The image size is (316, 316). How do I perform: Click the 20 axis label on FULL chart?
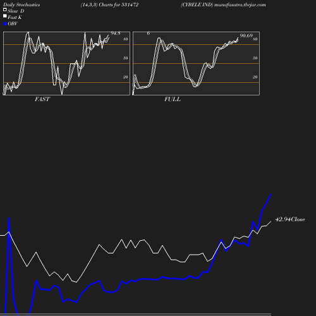coord(255,77)
